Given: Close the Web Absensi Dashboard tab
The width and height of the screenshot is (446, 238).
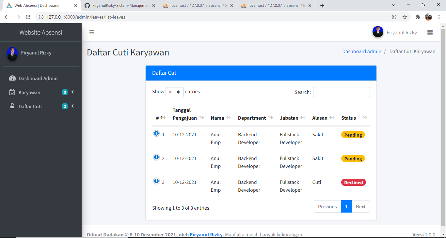Looking at the screenshot, I should [x=76, y=6].
